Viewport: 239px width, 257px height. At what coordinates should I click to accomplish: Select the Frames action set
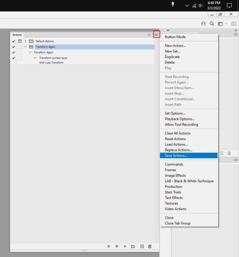click(x=171, y=170)
